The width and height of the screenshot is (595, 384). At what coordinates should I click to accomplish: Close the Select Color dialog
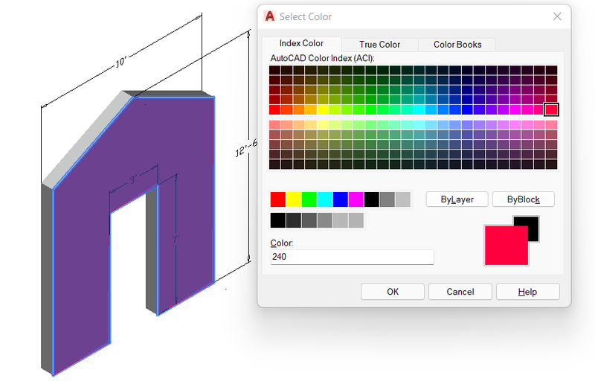556,16
